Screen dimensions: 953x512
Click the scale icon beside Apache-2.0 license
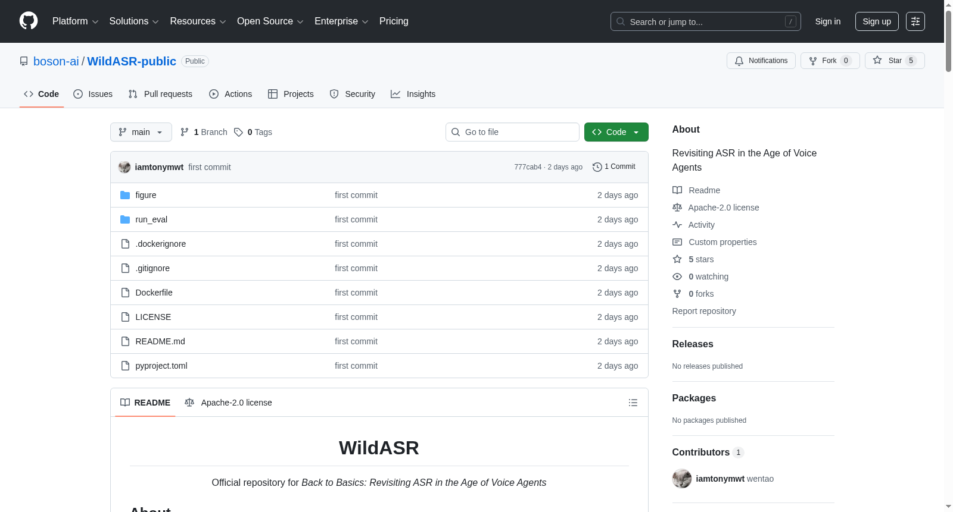point(677,208)
